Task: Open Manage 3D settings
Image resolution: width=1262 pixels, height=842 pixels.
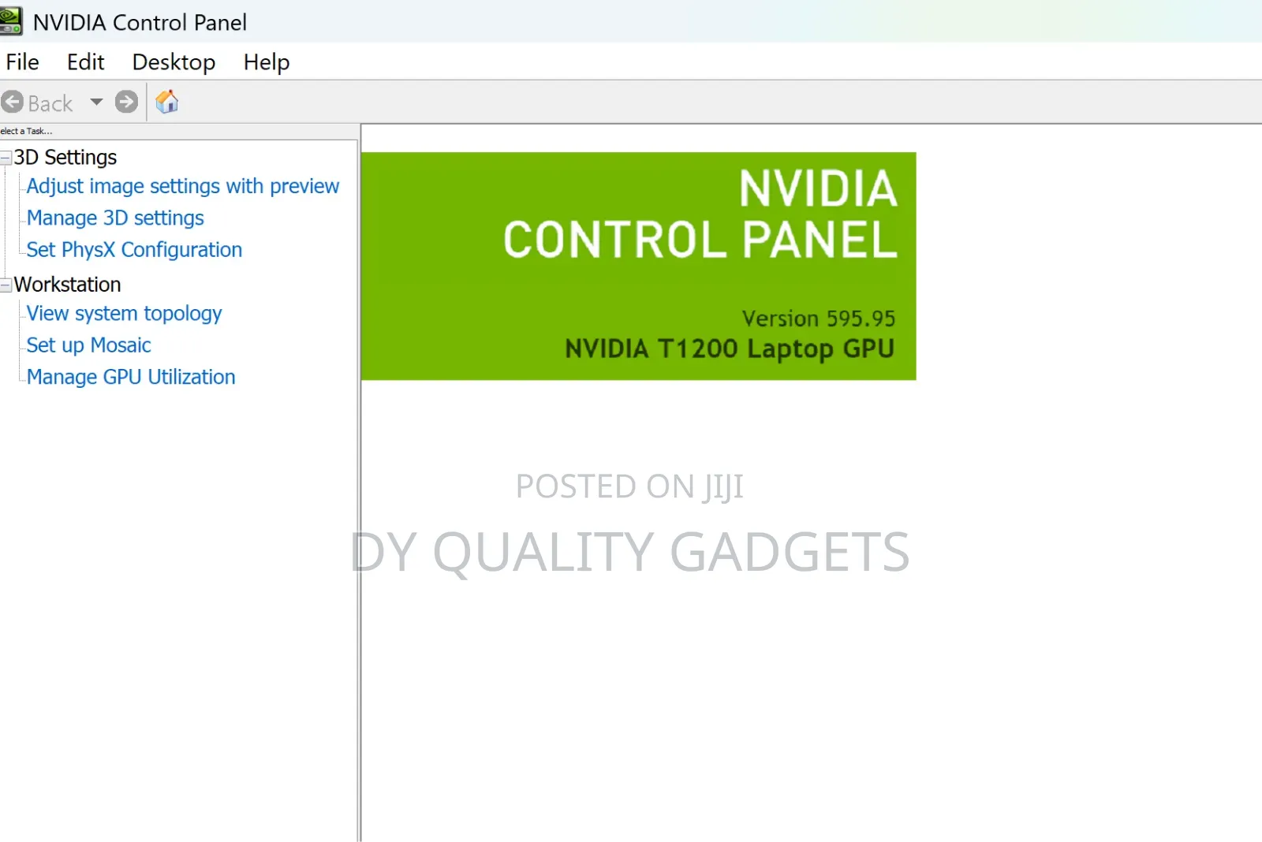Action: (115, 218)
